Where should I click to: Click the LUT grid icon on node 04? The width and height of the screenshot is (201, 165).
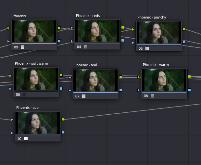[86, 47]
